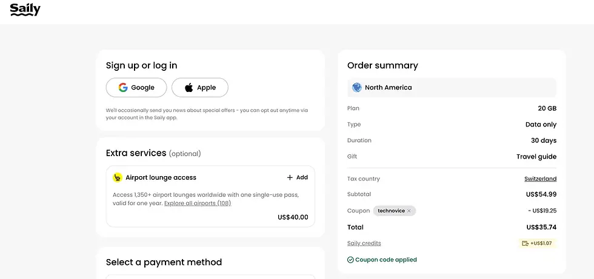Click the technovice coupon chip
Screen dimensions: 594x279
(395, 211)
